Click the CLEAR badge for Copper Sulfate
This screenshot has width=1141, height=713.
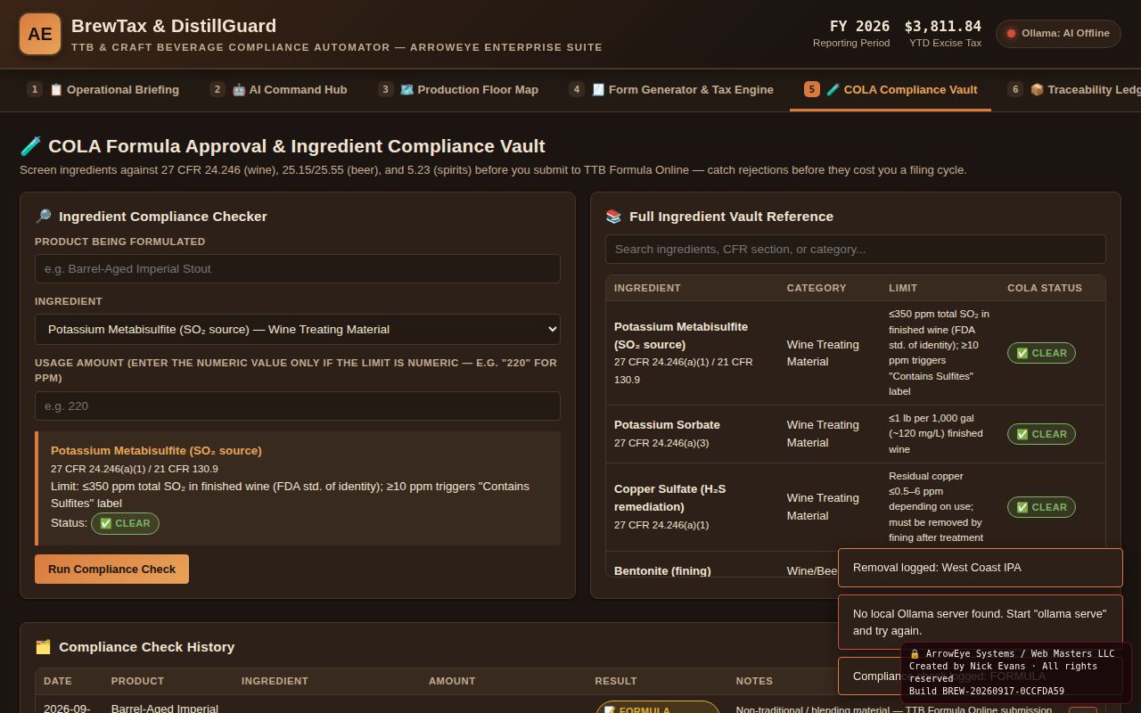coord(1041,507)
